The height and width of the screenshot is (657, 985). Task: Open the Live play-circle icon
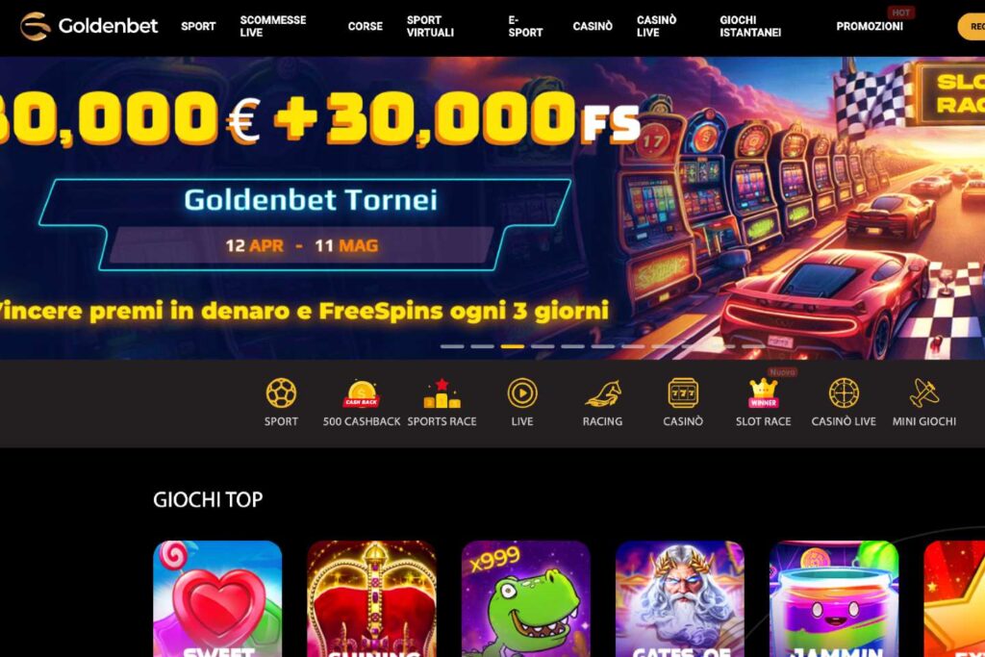(522, 393)
